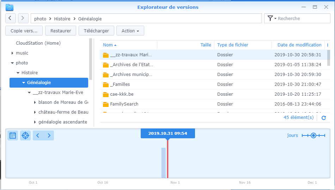Refresh the file list
The image size is (335, 190).
click(324, 118)
